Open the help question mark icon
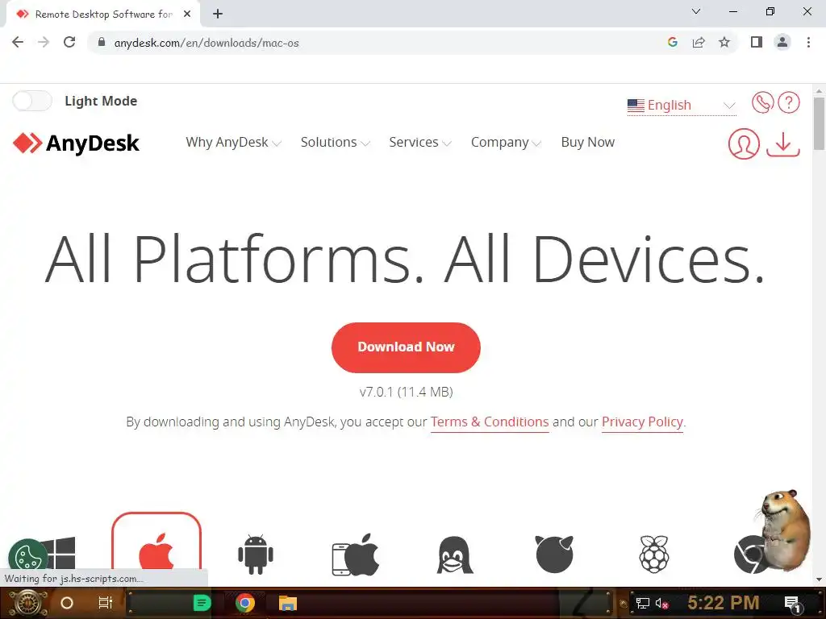Image resolution: width=826 pixels, height=619 pixels. 789,102
